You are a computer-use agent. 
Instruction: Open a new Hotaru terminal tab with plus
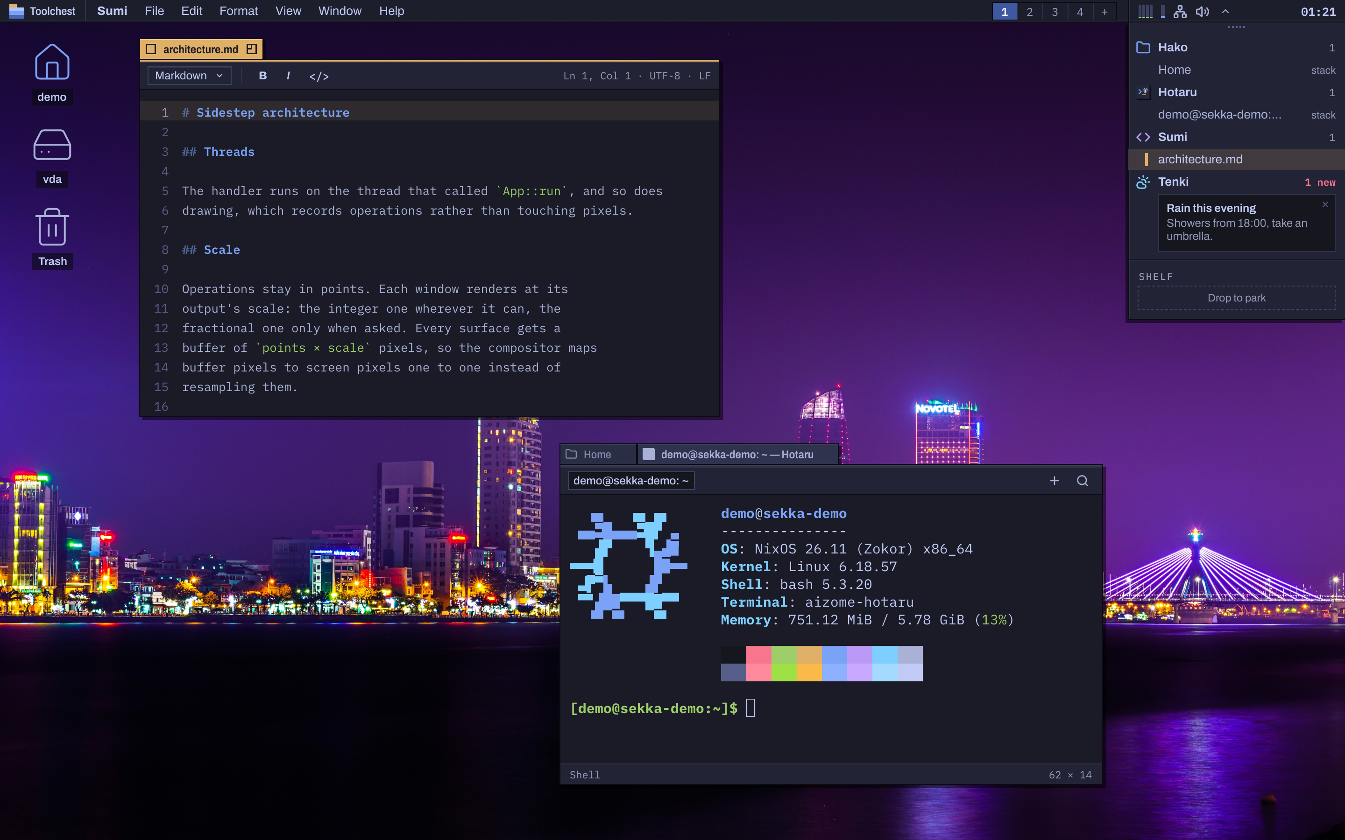pos(1055,481)
